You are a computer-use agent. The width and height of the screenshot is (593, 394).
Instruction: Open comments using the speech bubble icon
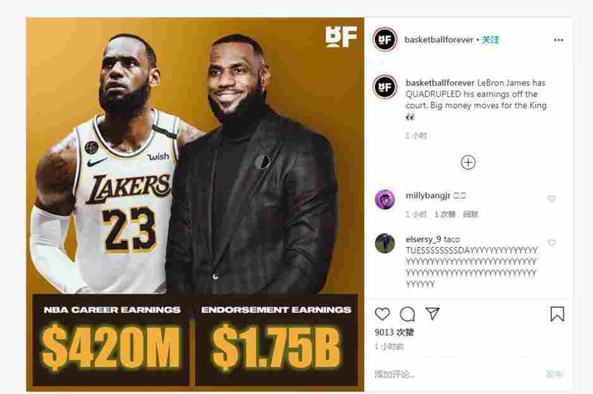coord(407,314)
